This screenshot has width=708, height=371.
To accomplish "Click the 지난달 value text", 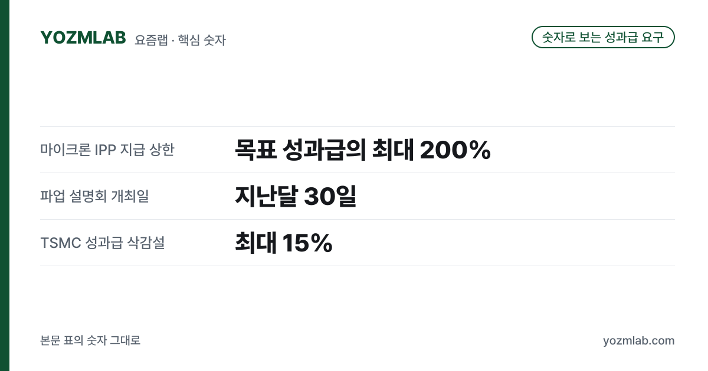I will 266,197.
